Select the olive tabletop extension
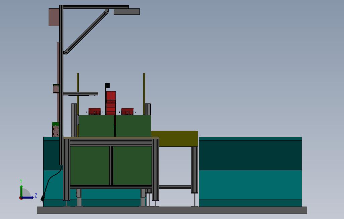This screenshot has height=219, width=344. coord(175,138)
